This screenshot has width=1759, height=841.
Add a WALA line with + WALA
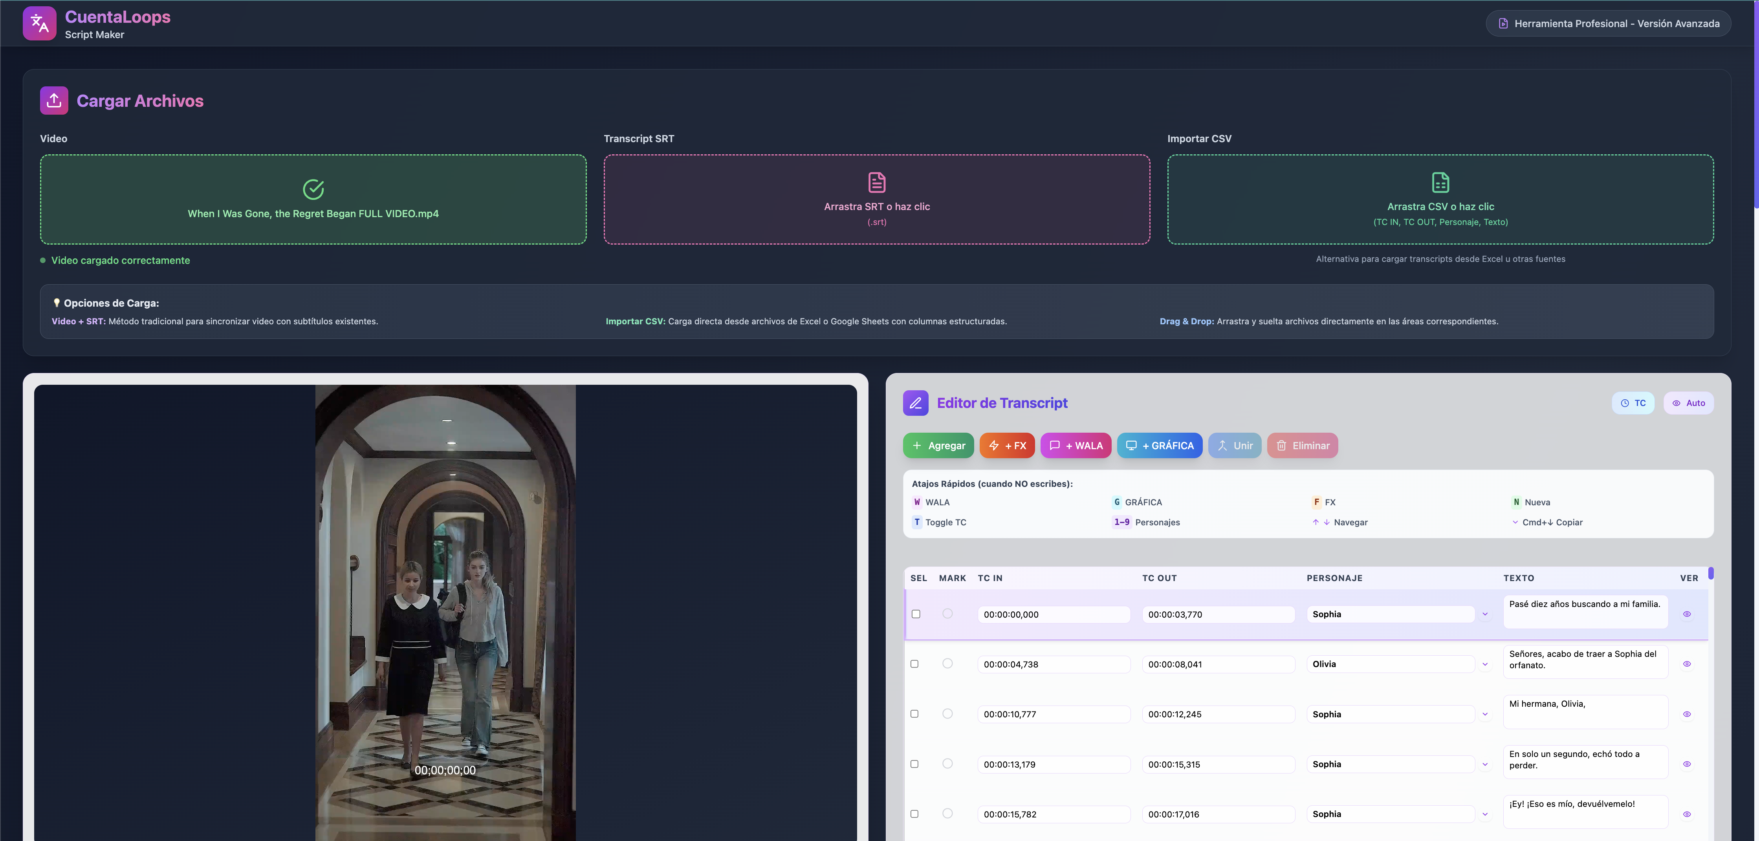pyautogui.click(x=1076, y=446)
